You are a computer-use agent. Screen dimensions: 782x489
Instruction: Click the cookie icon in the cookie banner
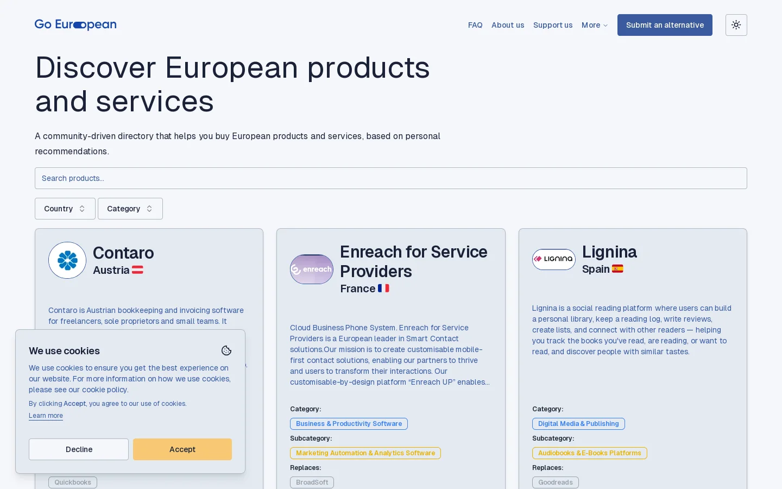click(x=226, y=351)
